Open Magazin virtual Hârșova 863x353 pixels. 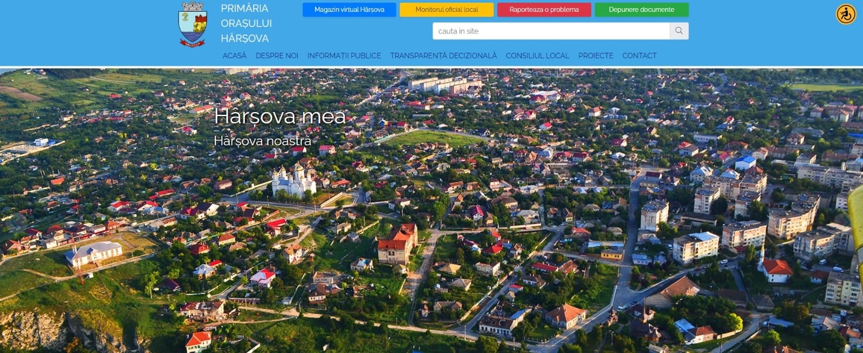(x=349, y=10)
